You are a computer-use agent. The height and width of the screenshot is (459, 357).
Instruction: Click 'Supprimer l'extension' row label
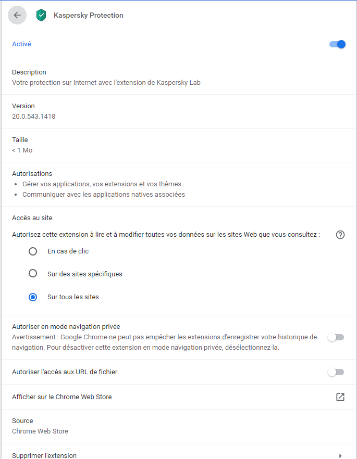pos(44,455)
